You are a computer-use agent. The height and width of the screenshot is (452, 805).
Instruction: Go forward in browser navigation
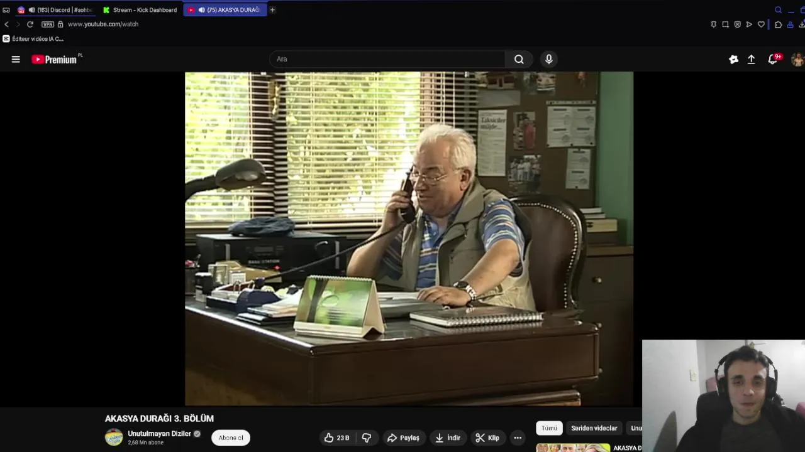18,24
